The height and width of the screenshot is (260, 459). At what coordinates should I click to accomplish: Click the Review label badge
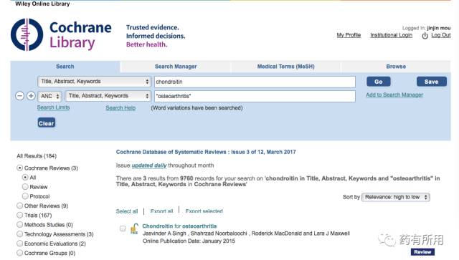[x=422, y=252]
